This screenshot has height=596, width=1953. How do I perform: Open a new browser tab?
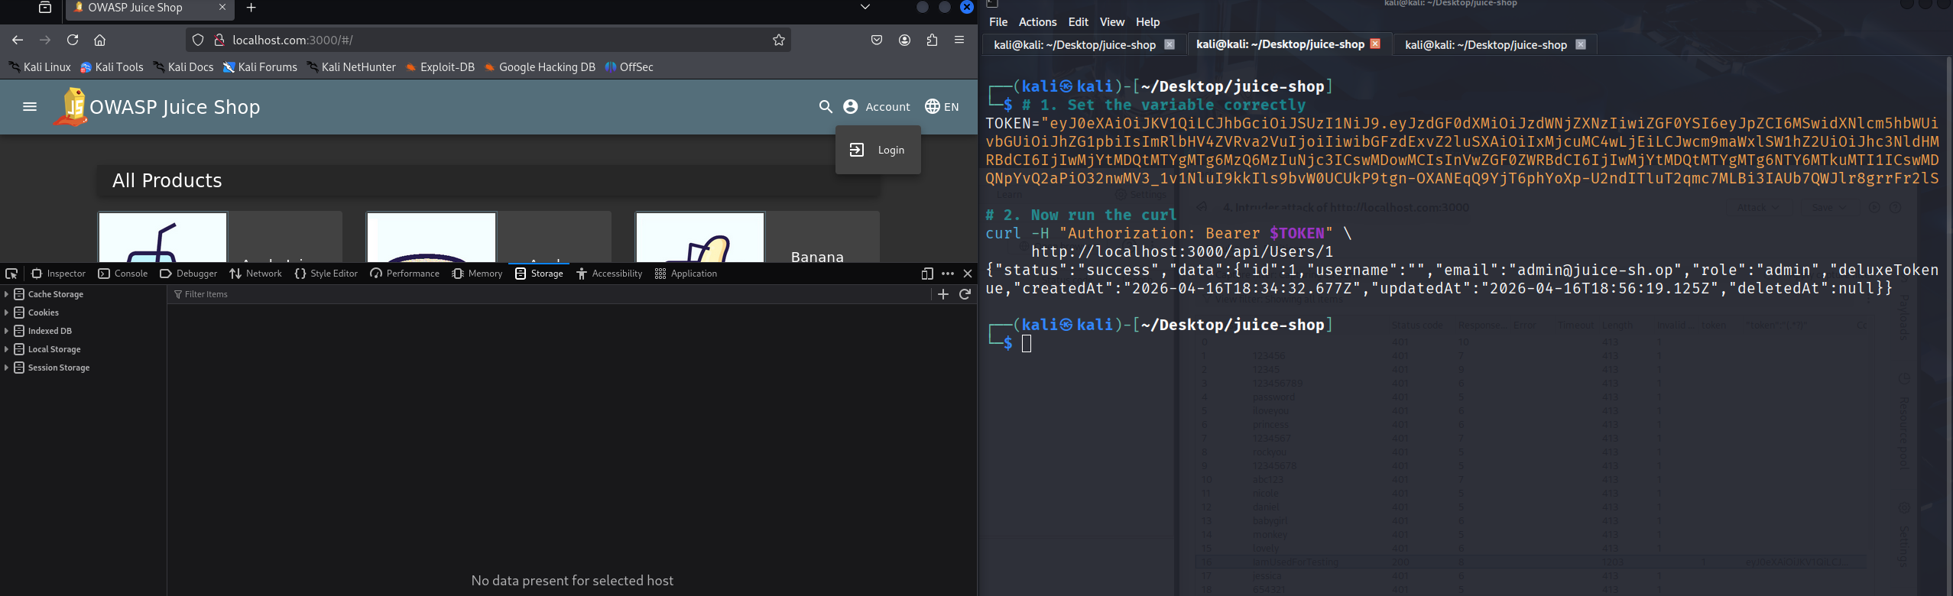[x=251, y=8]
